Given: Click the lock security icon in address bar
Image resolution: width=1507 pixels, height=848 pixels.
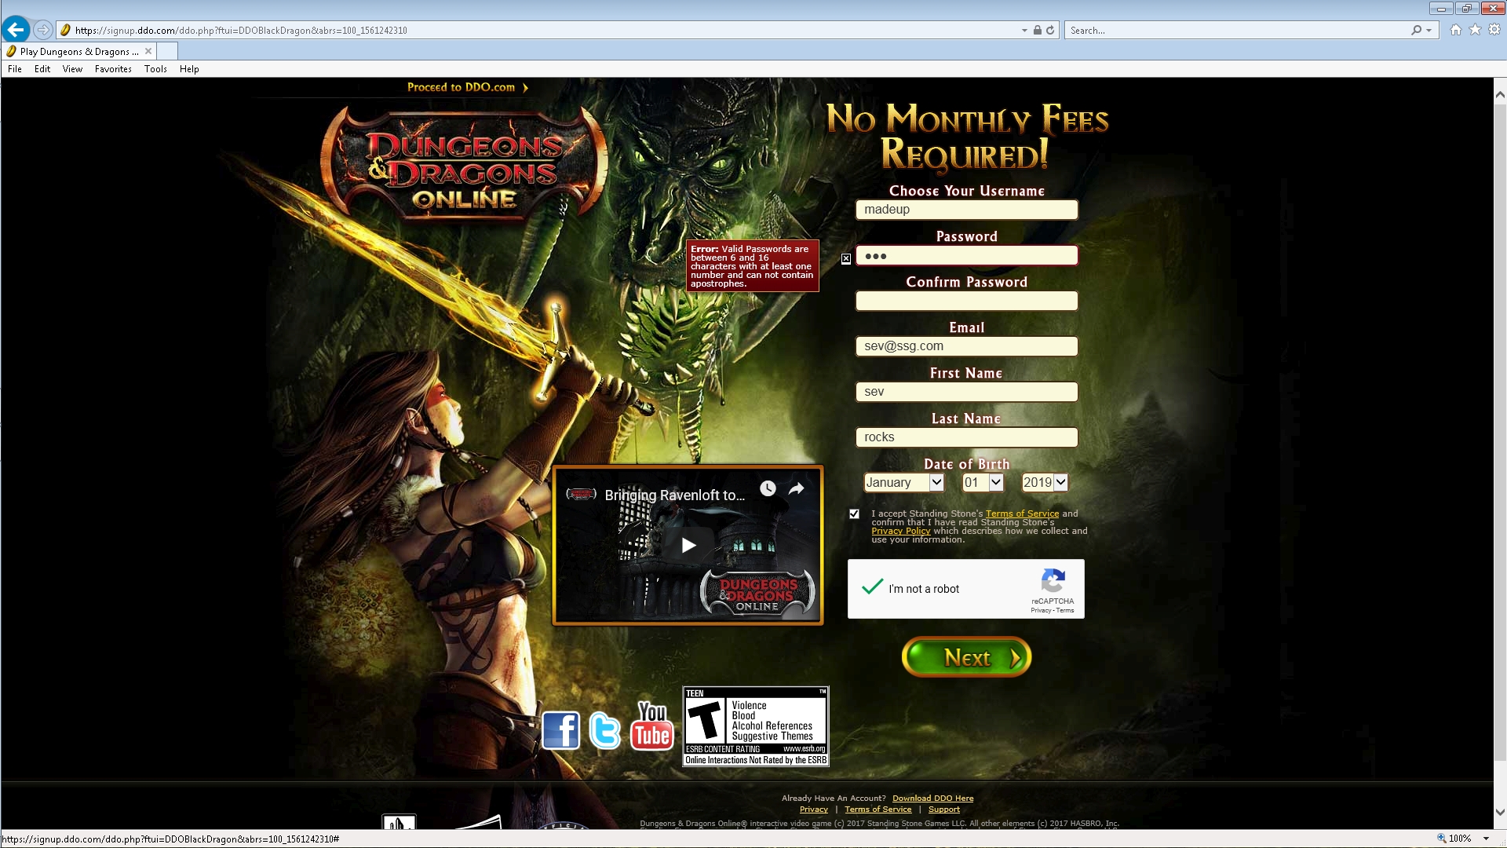Looking at the screenshot, I should click(1037, 30).
